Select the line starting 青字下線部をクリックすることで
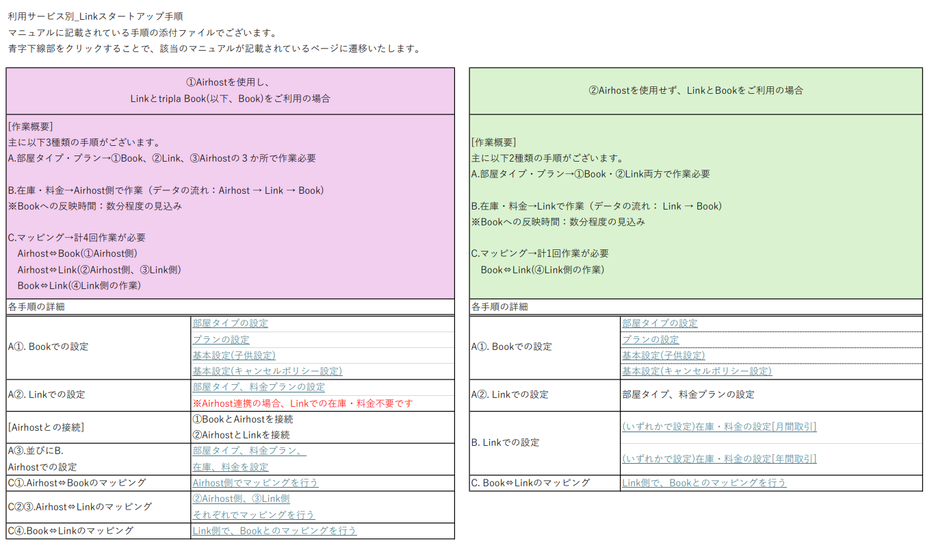This screenshot has height=550, width=934. tap(214, 49)
